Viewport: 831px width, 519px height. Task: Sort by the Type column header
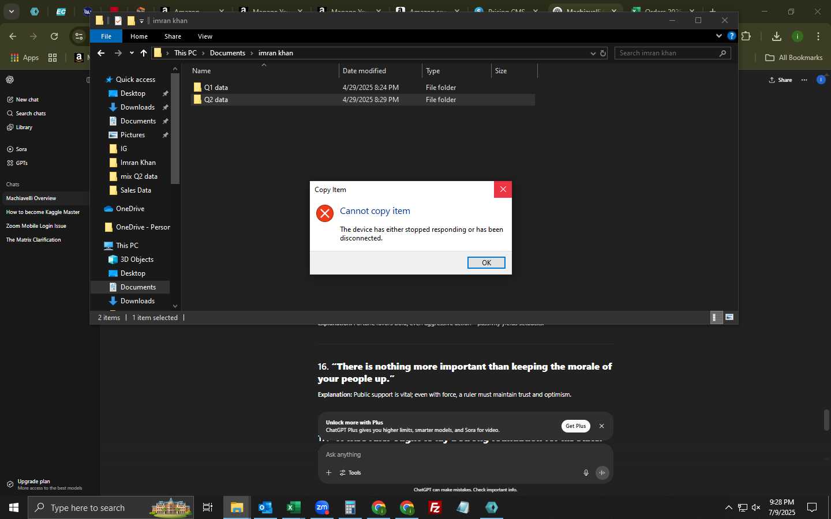456,71
